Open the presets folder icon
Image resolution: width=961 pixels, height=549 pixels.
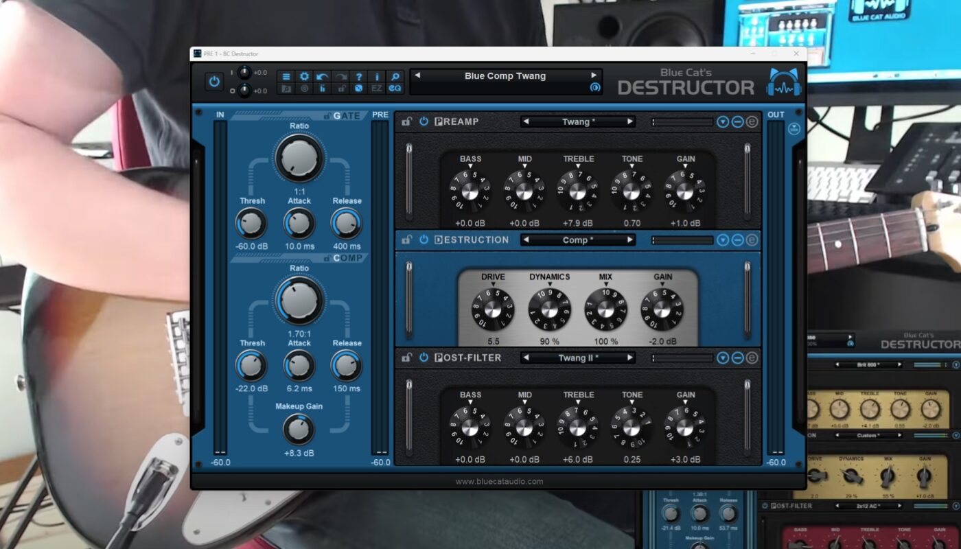(286, 89)
